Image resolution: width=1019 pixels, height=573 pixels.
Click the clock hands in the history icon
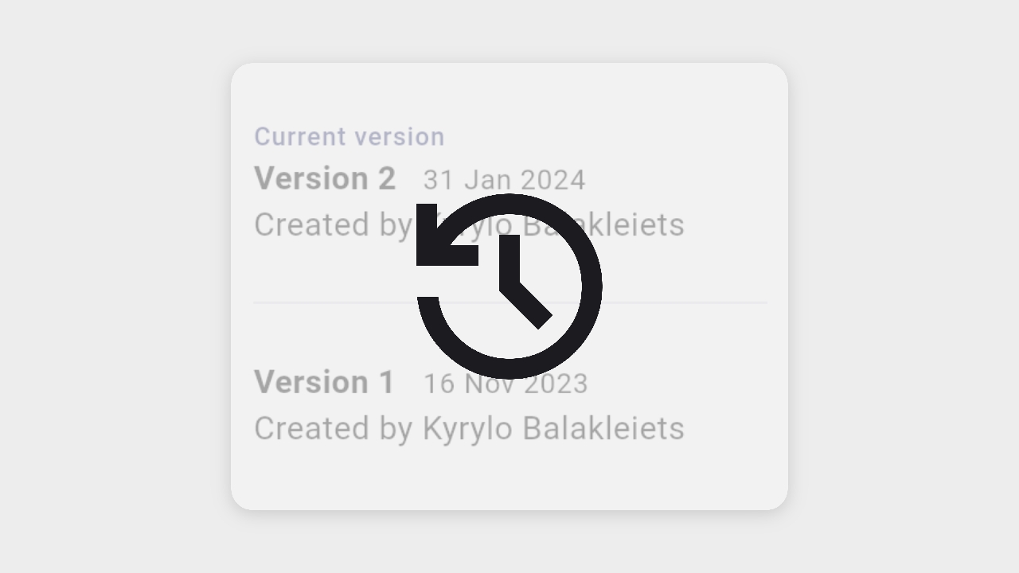517,280
